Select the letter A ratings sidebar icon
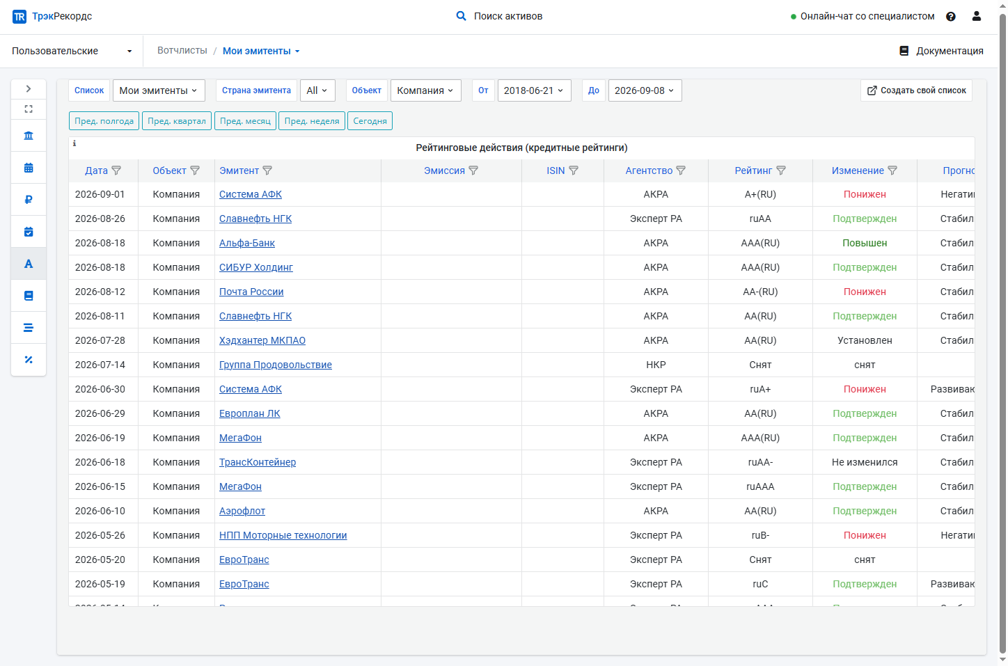Screen dimensions: 1008x666 click(x=29, y=264)
